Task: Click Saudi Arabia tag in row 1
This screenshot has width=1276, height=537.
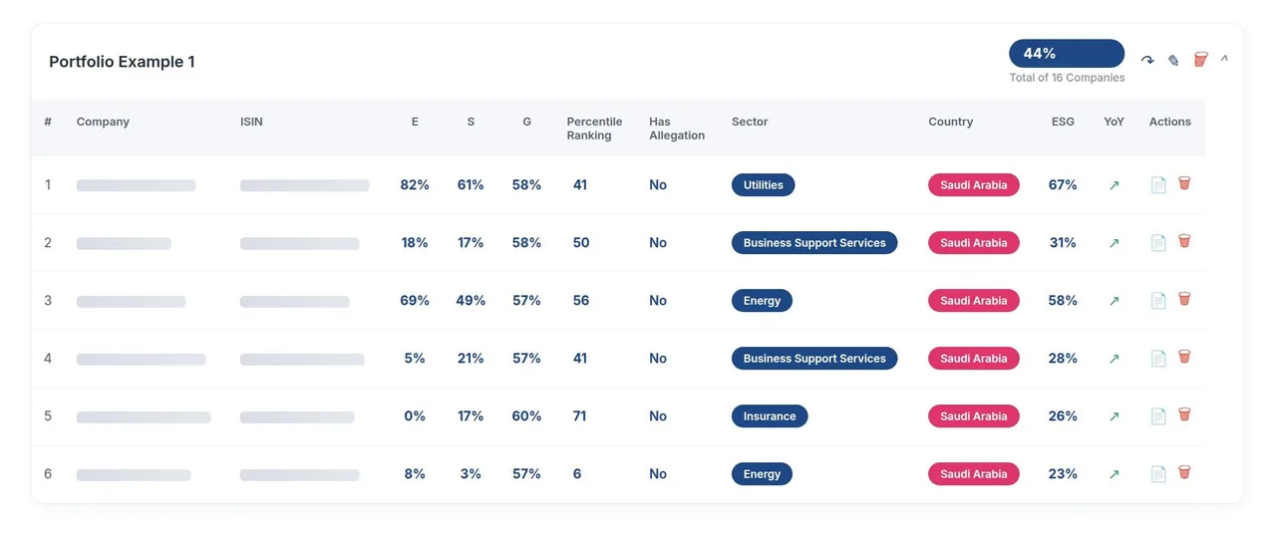Action: tap(974, 184)
